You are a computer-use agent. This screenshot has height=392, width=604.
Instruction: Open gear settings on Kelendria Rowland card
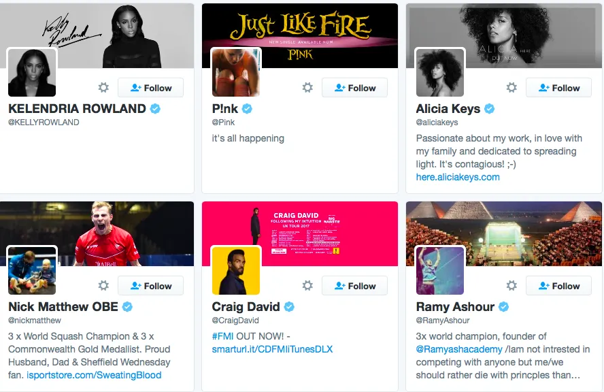click(x=103, y=88)
